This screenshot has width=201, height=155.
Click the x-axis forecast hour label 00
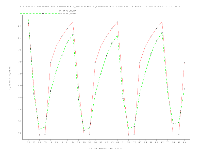(28, 142)
